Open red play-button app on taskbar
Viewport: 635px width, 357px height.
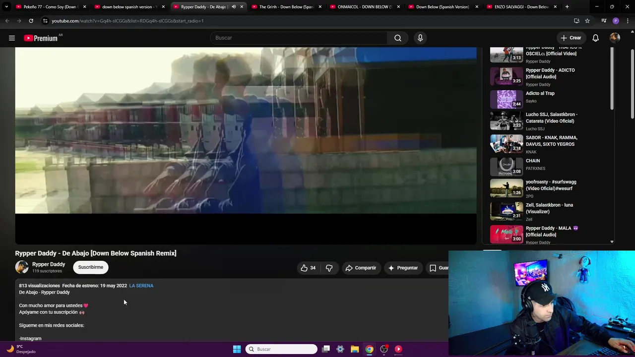point(398,349)
